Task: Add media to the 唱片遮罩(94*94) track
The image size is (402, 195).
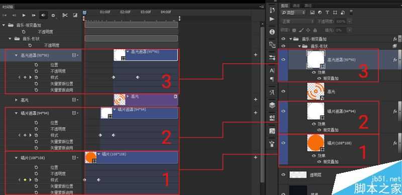Action: tap(255, 113)
